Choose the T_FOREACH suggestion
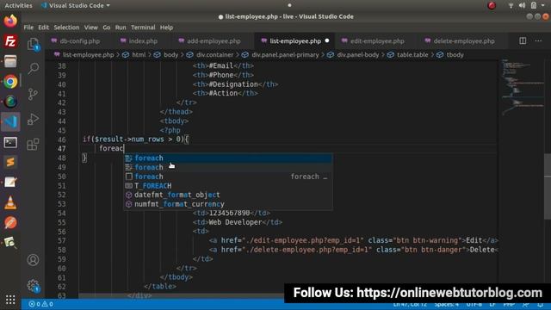 coord(227,186)
